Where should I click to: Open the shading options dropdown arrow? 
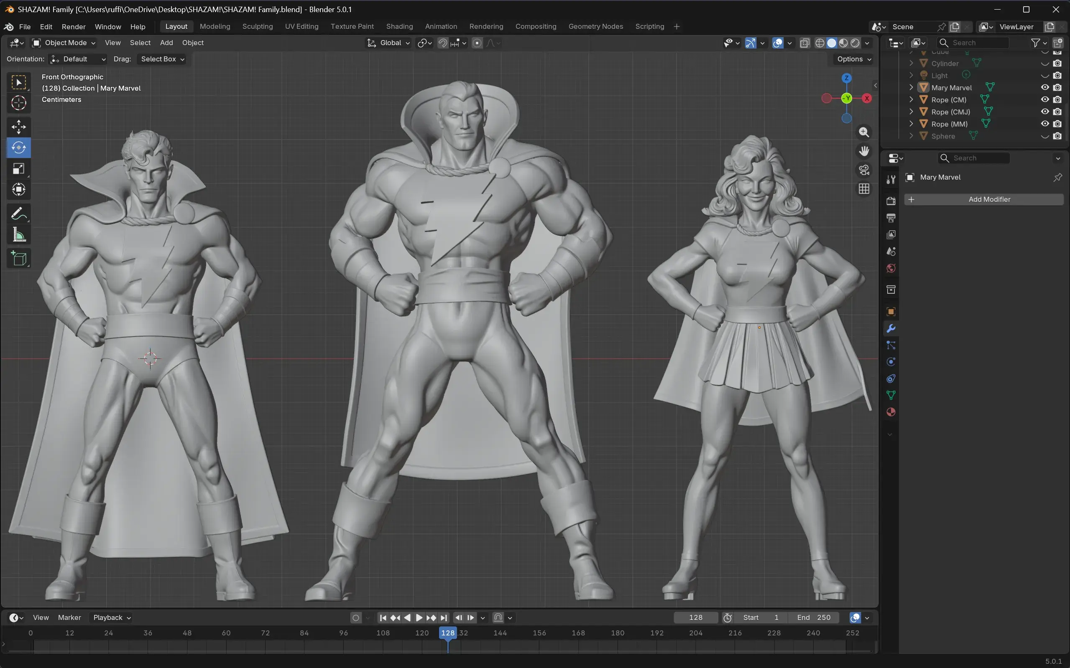pyautogui.click(x=867, y=43)
